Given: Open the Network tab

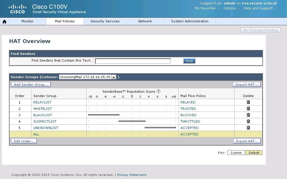Looking at the screenshot, I should click(145, 21).
